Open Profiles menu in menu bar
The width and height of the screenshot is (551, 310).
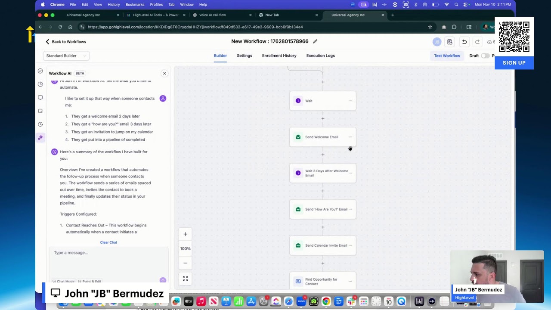pos(156,4)
